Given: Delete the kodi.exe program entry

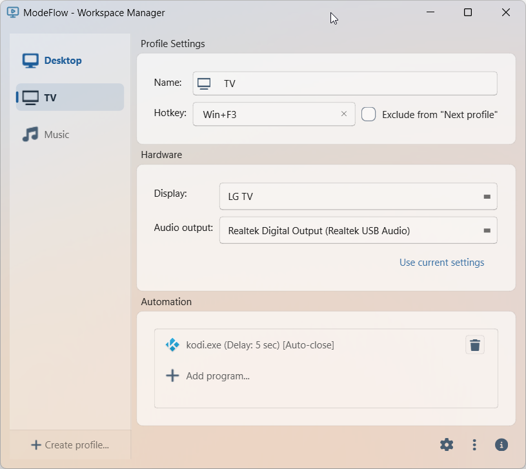Looking at the screenshot, I should coord(474,345).
